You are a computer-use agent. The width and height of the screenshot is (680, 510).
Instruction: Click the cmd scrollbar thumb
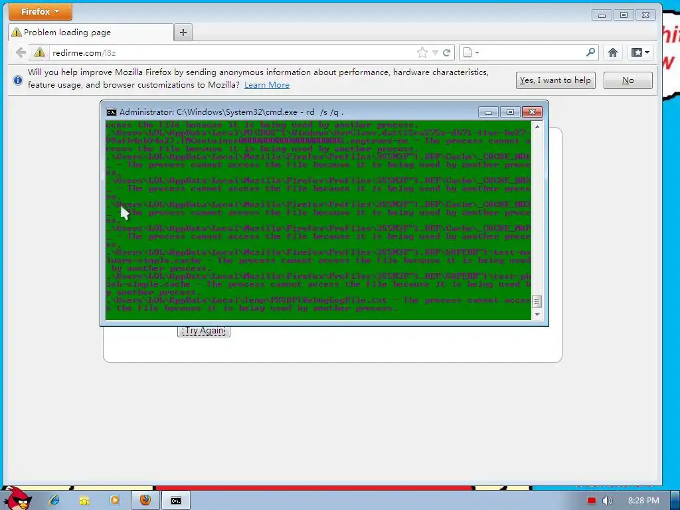(537, 301)
